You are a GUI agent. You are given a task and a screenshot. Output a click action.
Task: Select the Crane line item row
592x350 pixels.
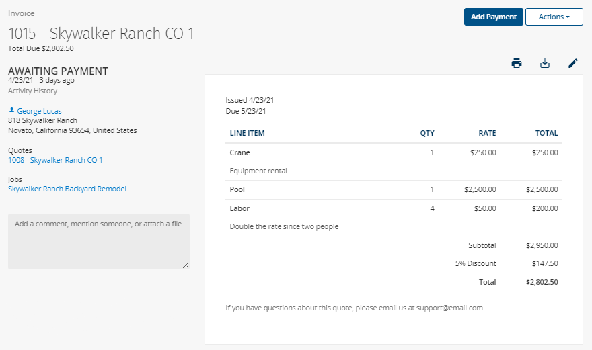tap(394, 161)
